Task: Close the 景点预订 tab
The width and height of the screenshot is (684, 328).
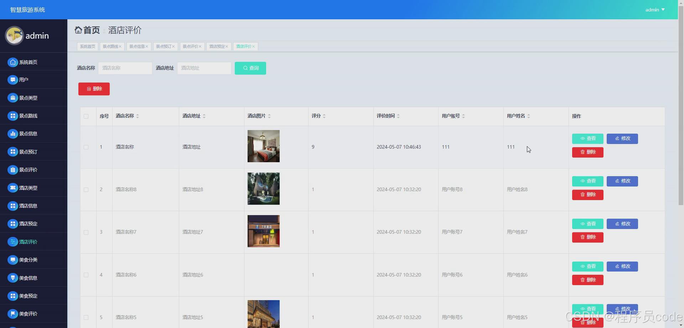Action: click(x=173, y=46)
